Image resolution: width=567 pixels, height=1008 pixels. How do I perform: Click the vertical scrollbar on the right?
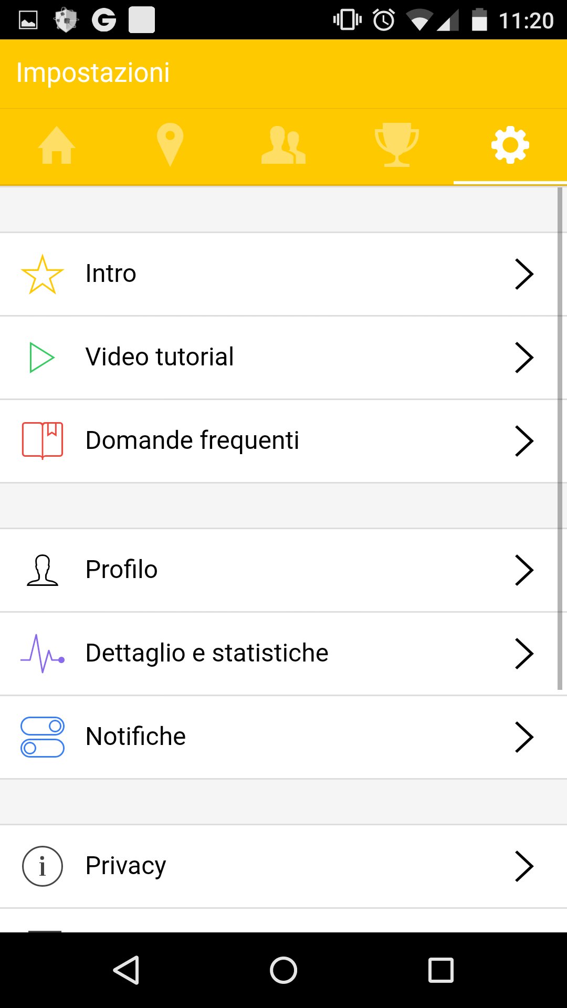pyautogui.click(x=560, y=438)
